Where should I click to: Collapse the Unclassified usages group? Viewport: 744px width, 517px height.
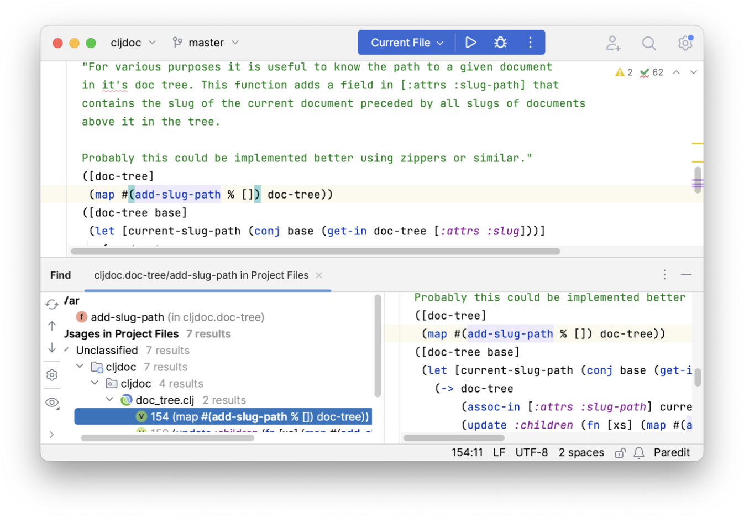click(x=67, y=350)
